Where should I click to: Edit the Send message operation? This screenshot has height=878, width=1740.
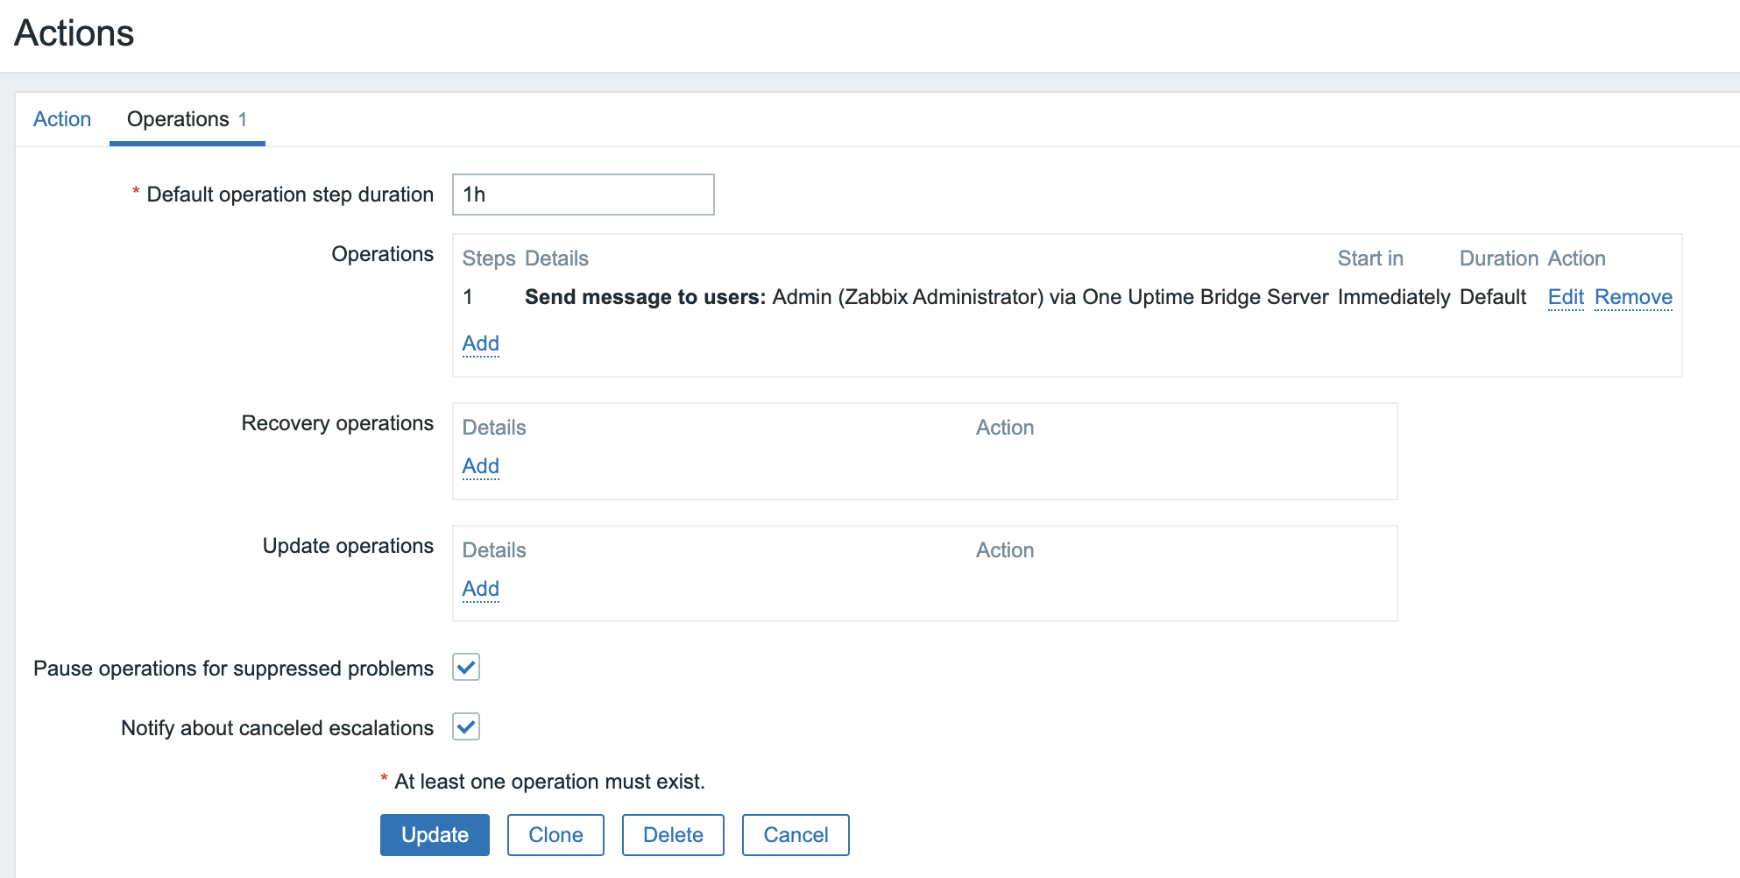tap(1565, 297)
